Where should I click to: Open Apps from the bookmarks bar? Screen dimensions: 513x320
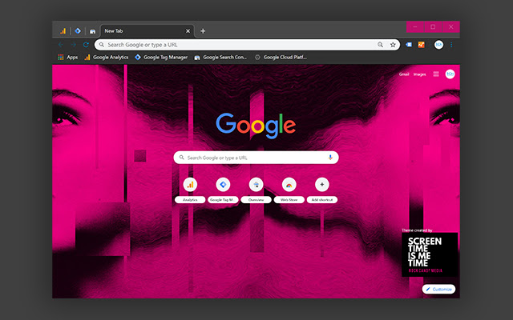(67, 58)
